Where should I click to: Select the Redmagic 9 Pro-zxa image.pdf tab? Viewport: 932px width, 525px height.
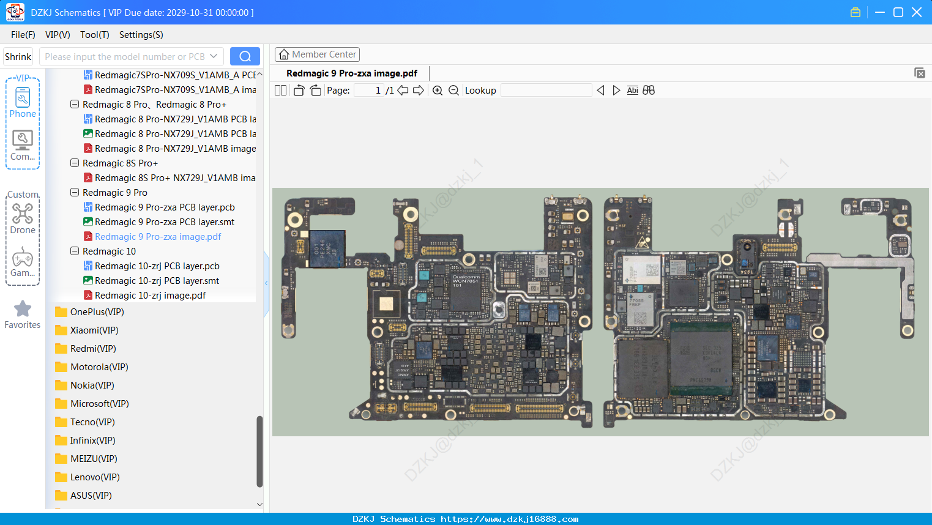[352, 73]
